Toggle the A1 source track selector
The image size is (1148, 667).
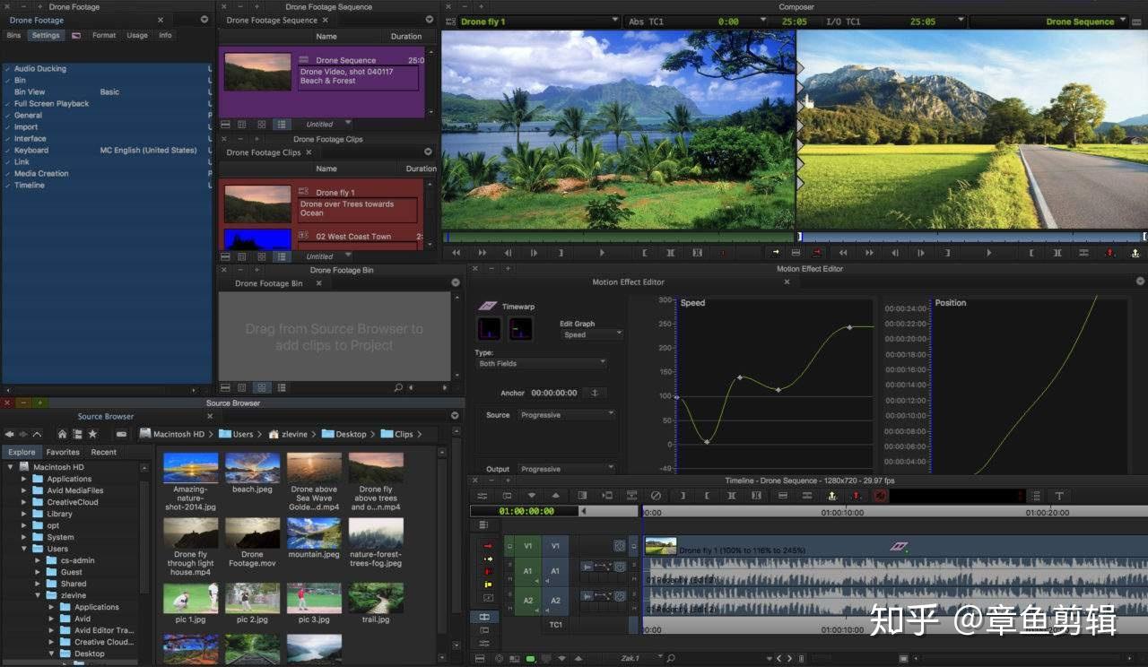pyautogui.click(x=528, y=571)
